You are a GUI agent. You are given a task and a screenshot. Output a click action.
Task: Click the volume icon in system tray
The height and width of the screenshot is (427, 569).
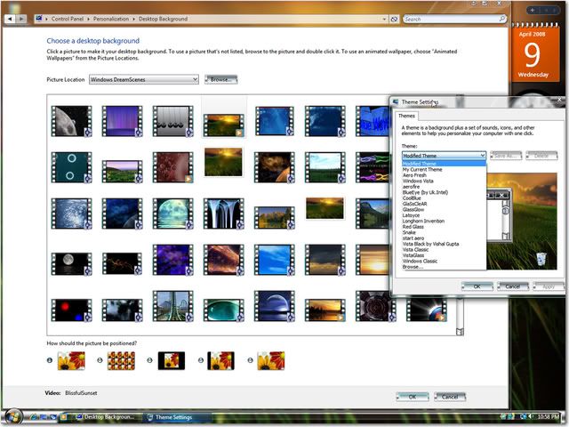(x=531, y=417)
